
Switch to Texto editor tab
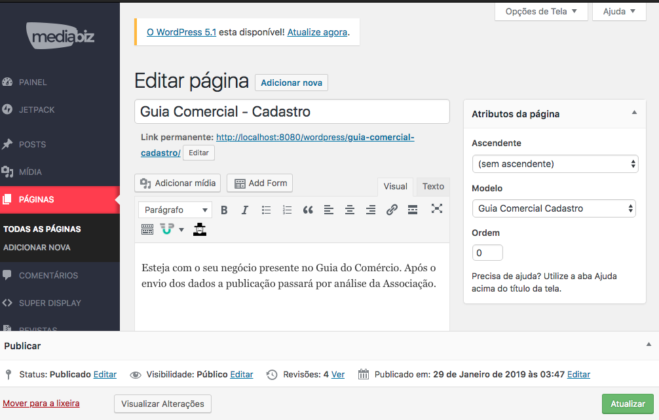click(x=433, y=187)
